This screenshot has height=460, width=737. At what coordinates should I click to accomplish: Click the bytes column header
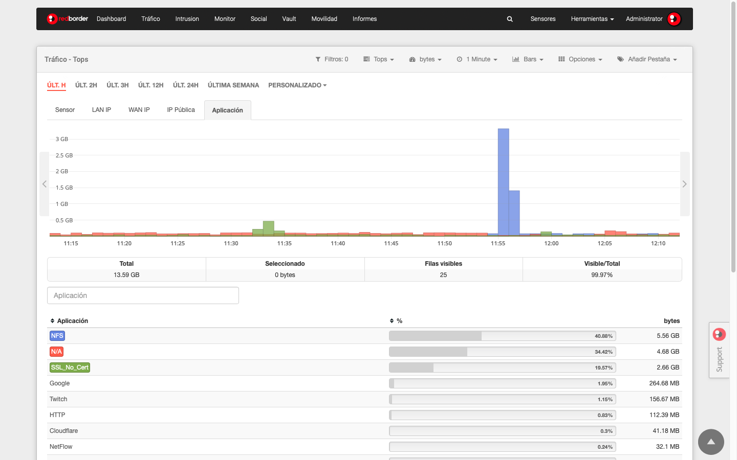[671, 321]
